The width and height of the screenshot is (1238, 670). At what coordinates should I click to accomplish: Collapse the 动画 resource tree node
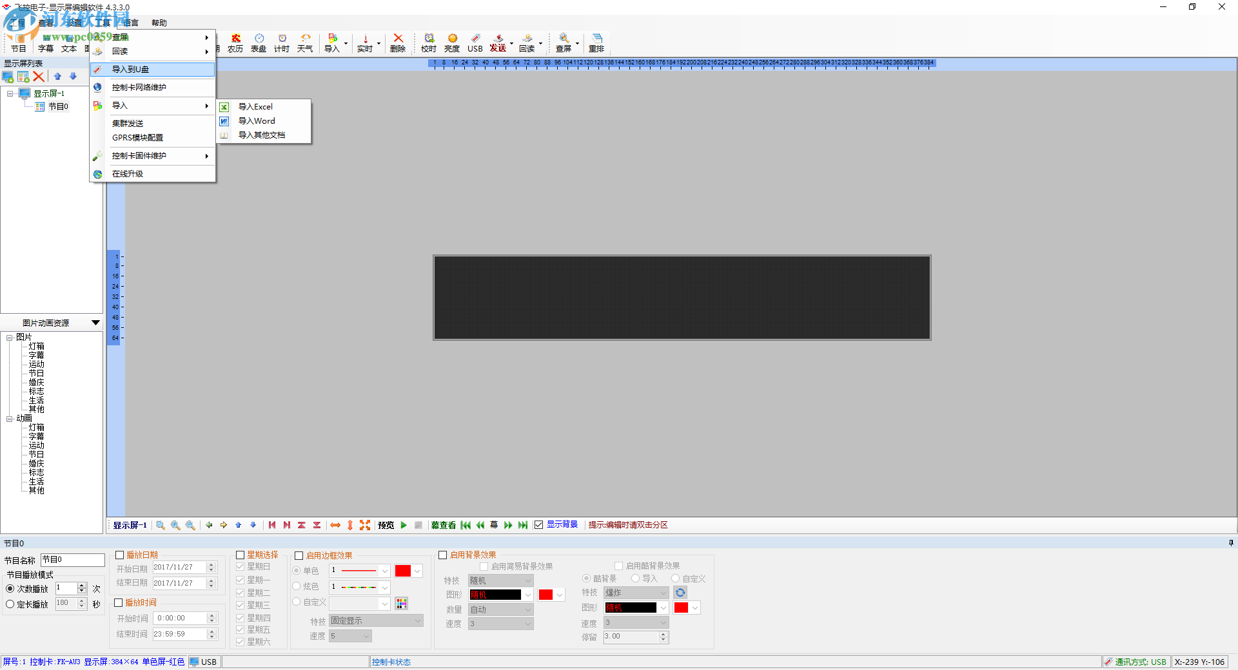(x=10, y=418)
